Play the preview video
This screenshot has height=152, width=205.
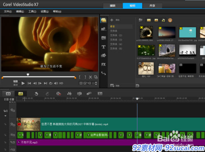click(23, 83)
